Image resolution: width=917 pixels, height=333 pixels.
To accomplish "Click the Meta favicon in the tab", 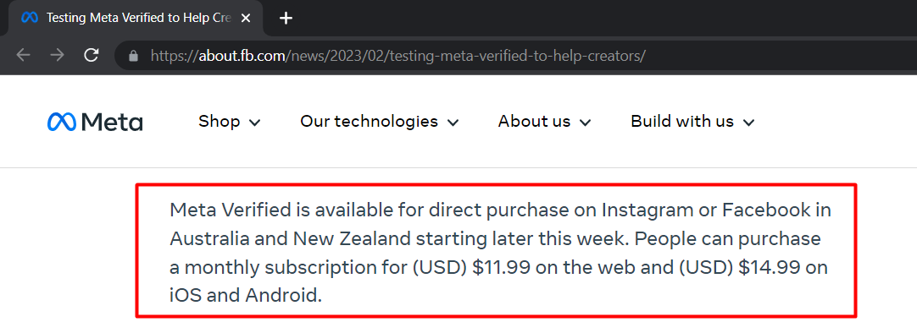I will [x=30, y=18].
